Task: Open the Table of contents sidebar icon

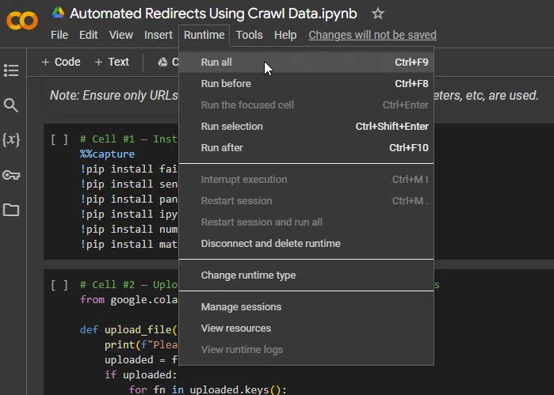Action: click(11, 70)
